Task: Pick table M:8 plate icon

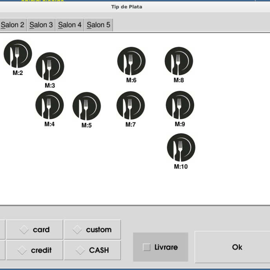Action: [179, 61]
